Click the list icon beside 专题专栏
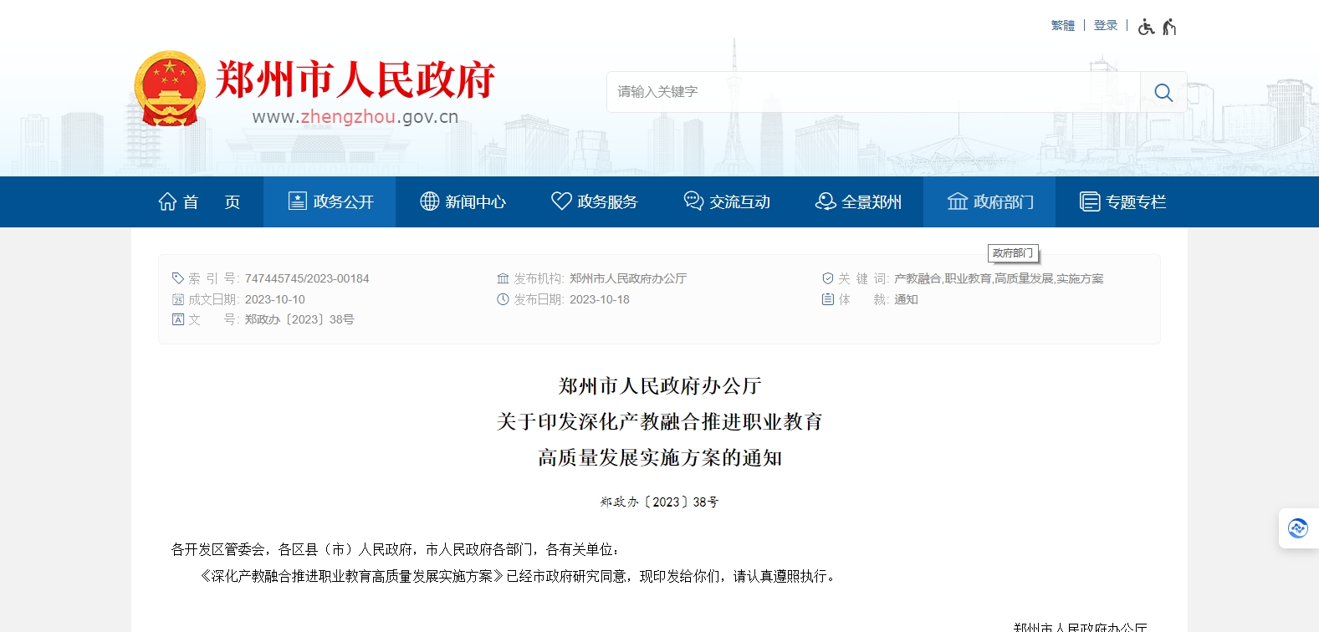Viewport: 1319px width, 632px height. click(1089, 201)
